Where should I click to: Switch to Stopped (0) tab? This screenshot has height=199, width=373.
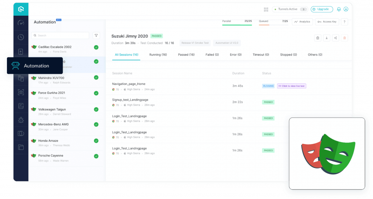pyautogui.click(x=288, y=55)
